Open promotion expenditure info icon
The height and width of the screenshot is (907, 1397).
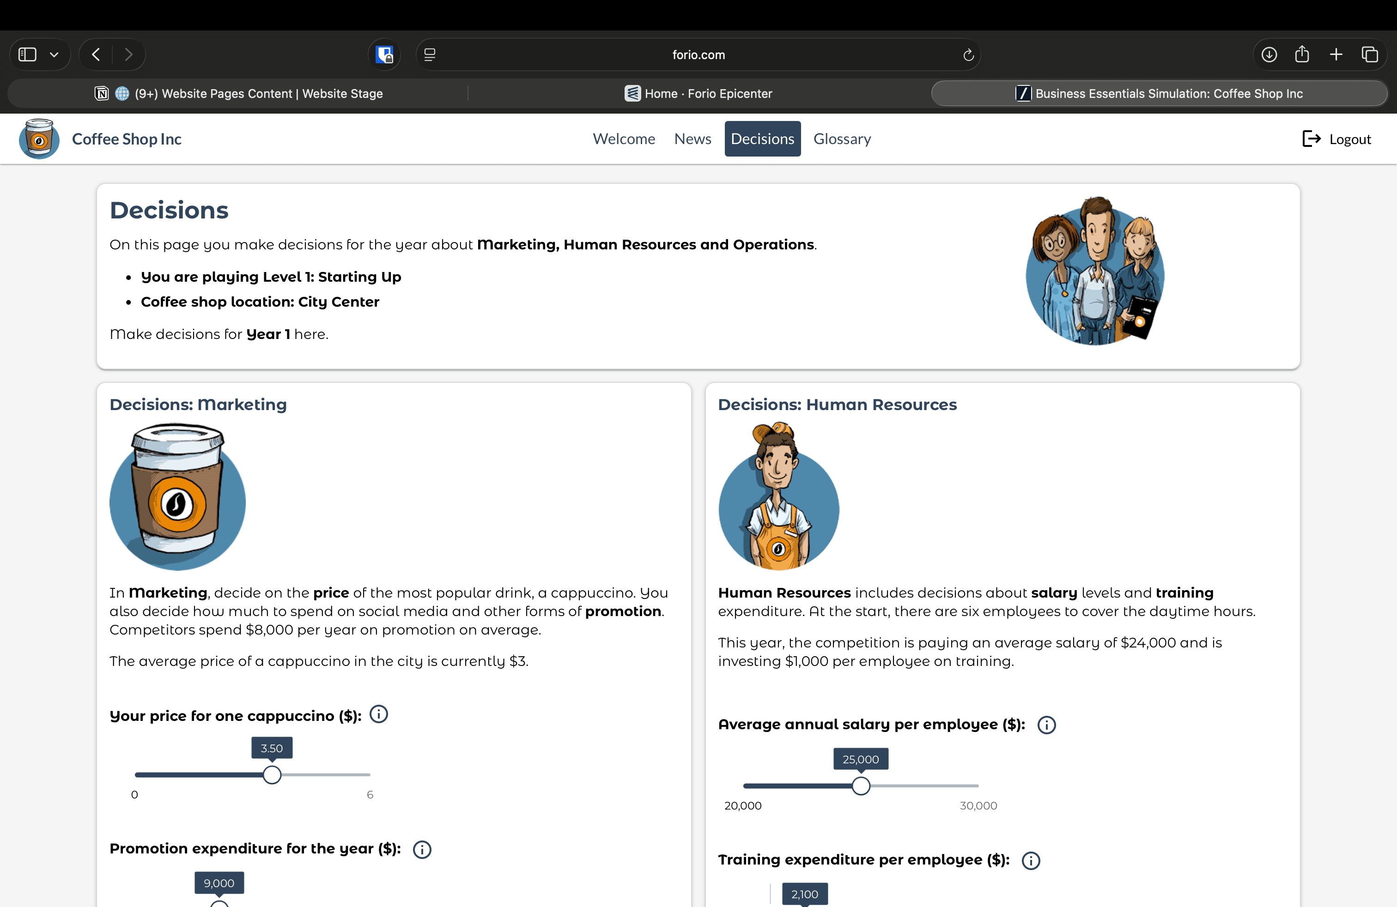point(421,849)
